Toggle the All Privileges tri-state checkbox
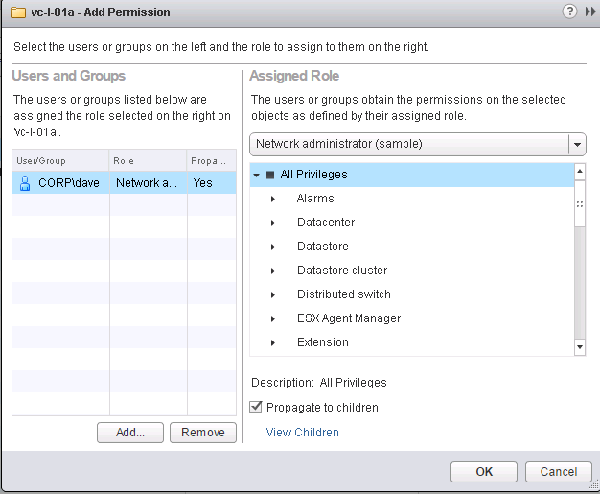 point(271,175)
